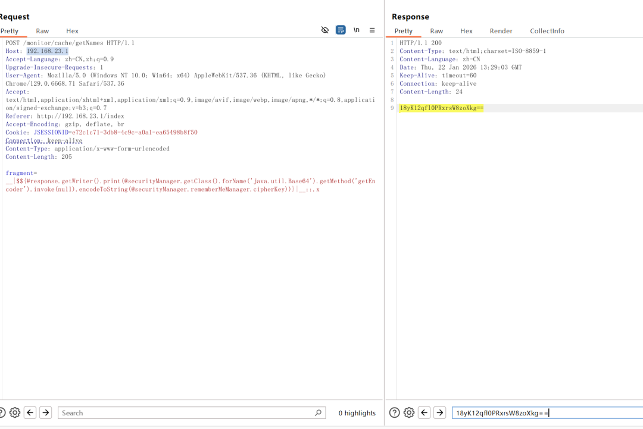
Task: Click the response Content-Type text/html charset line
Action: (x=473, y=51)
